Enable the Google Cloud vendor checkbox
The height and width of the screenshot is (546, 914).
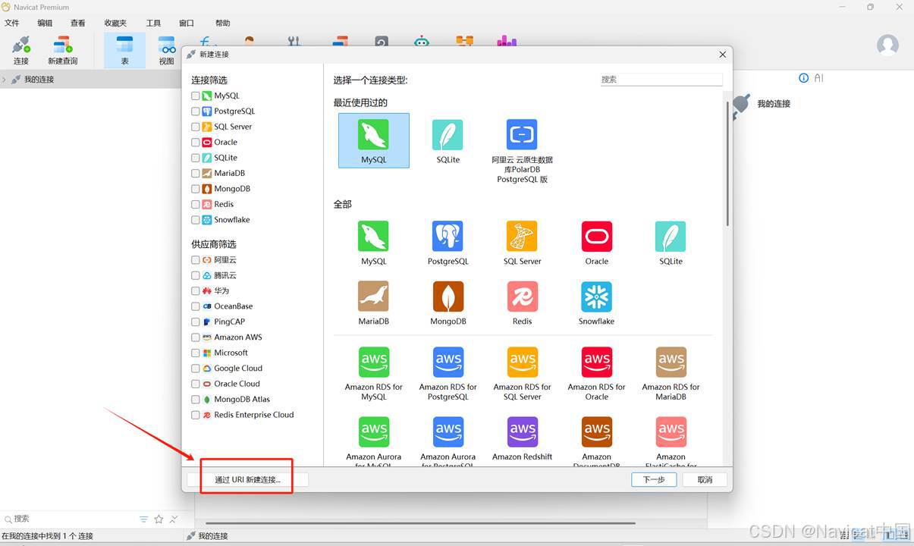[196, 369]
